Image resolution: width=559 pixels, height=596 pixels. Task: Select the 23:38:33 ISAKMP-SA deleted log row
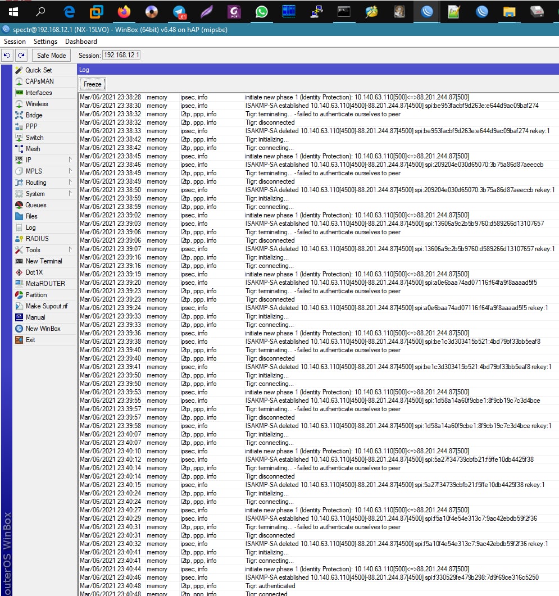319,131
